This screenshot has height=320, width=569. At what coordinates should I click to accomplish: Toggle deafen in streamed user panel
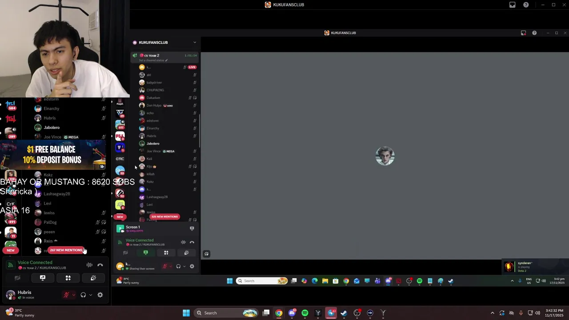pyautogui.click(x=178, y=266)
